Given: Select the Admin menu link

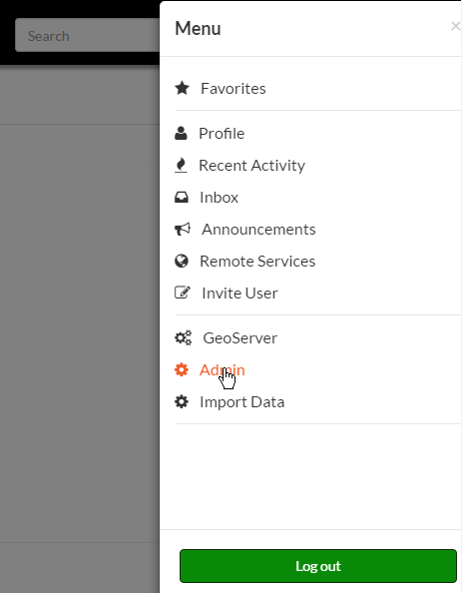Looking at the screenshot, I should [223, 369].
